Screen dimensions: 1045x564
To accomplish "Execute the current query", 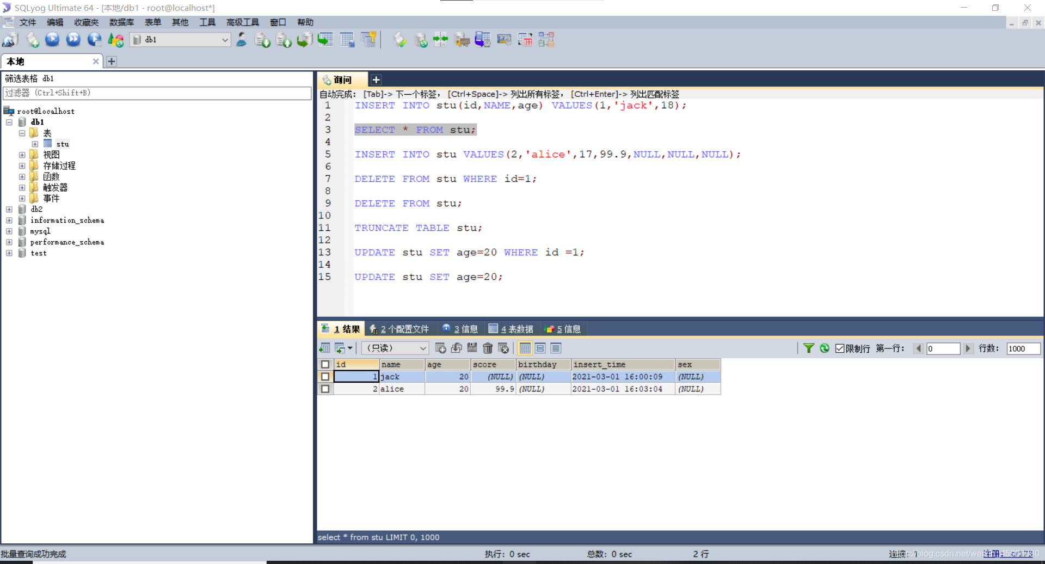I will [52, 40].
